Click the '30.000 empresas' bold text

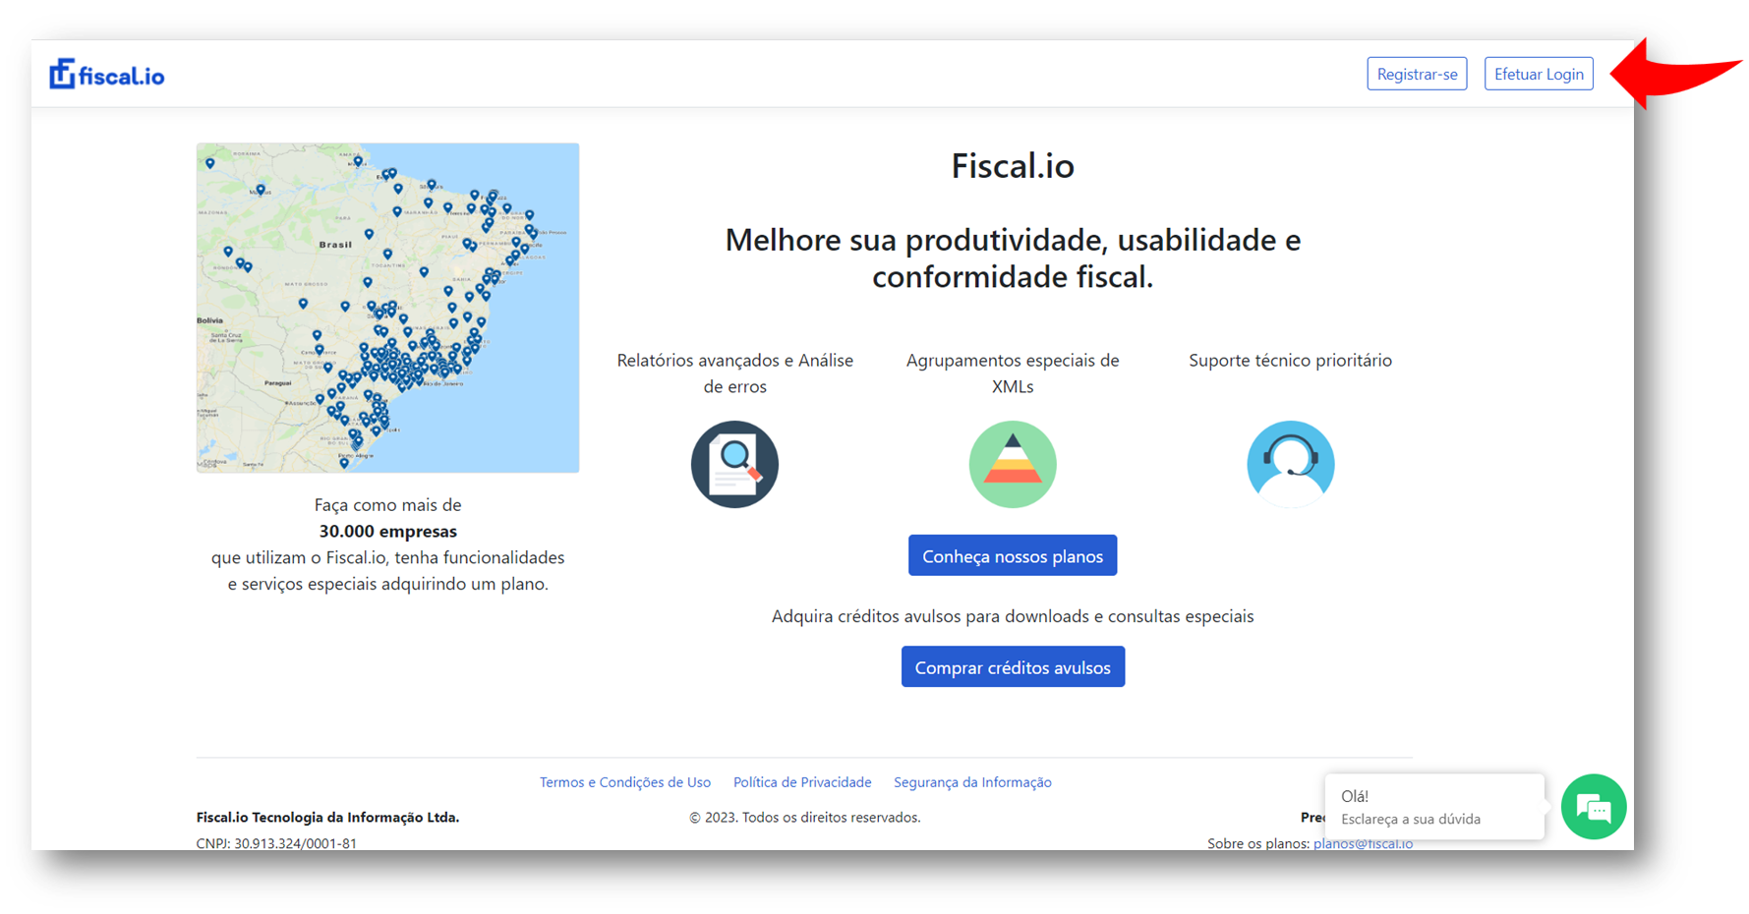tap(387, 531)
